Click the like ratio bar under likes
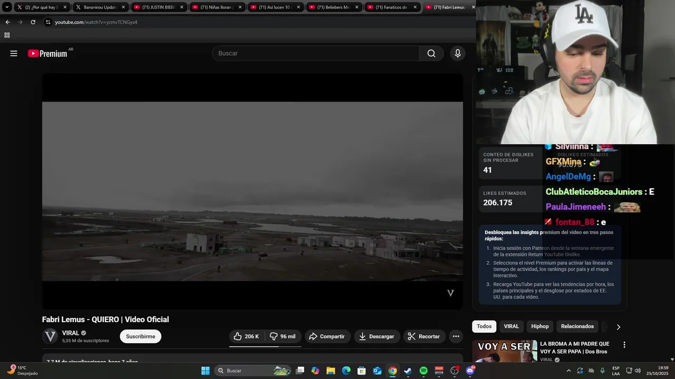 (x=265, y=346)
